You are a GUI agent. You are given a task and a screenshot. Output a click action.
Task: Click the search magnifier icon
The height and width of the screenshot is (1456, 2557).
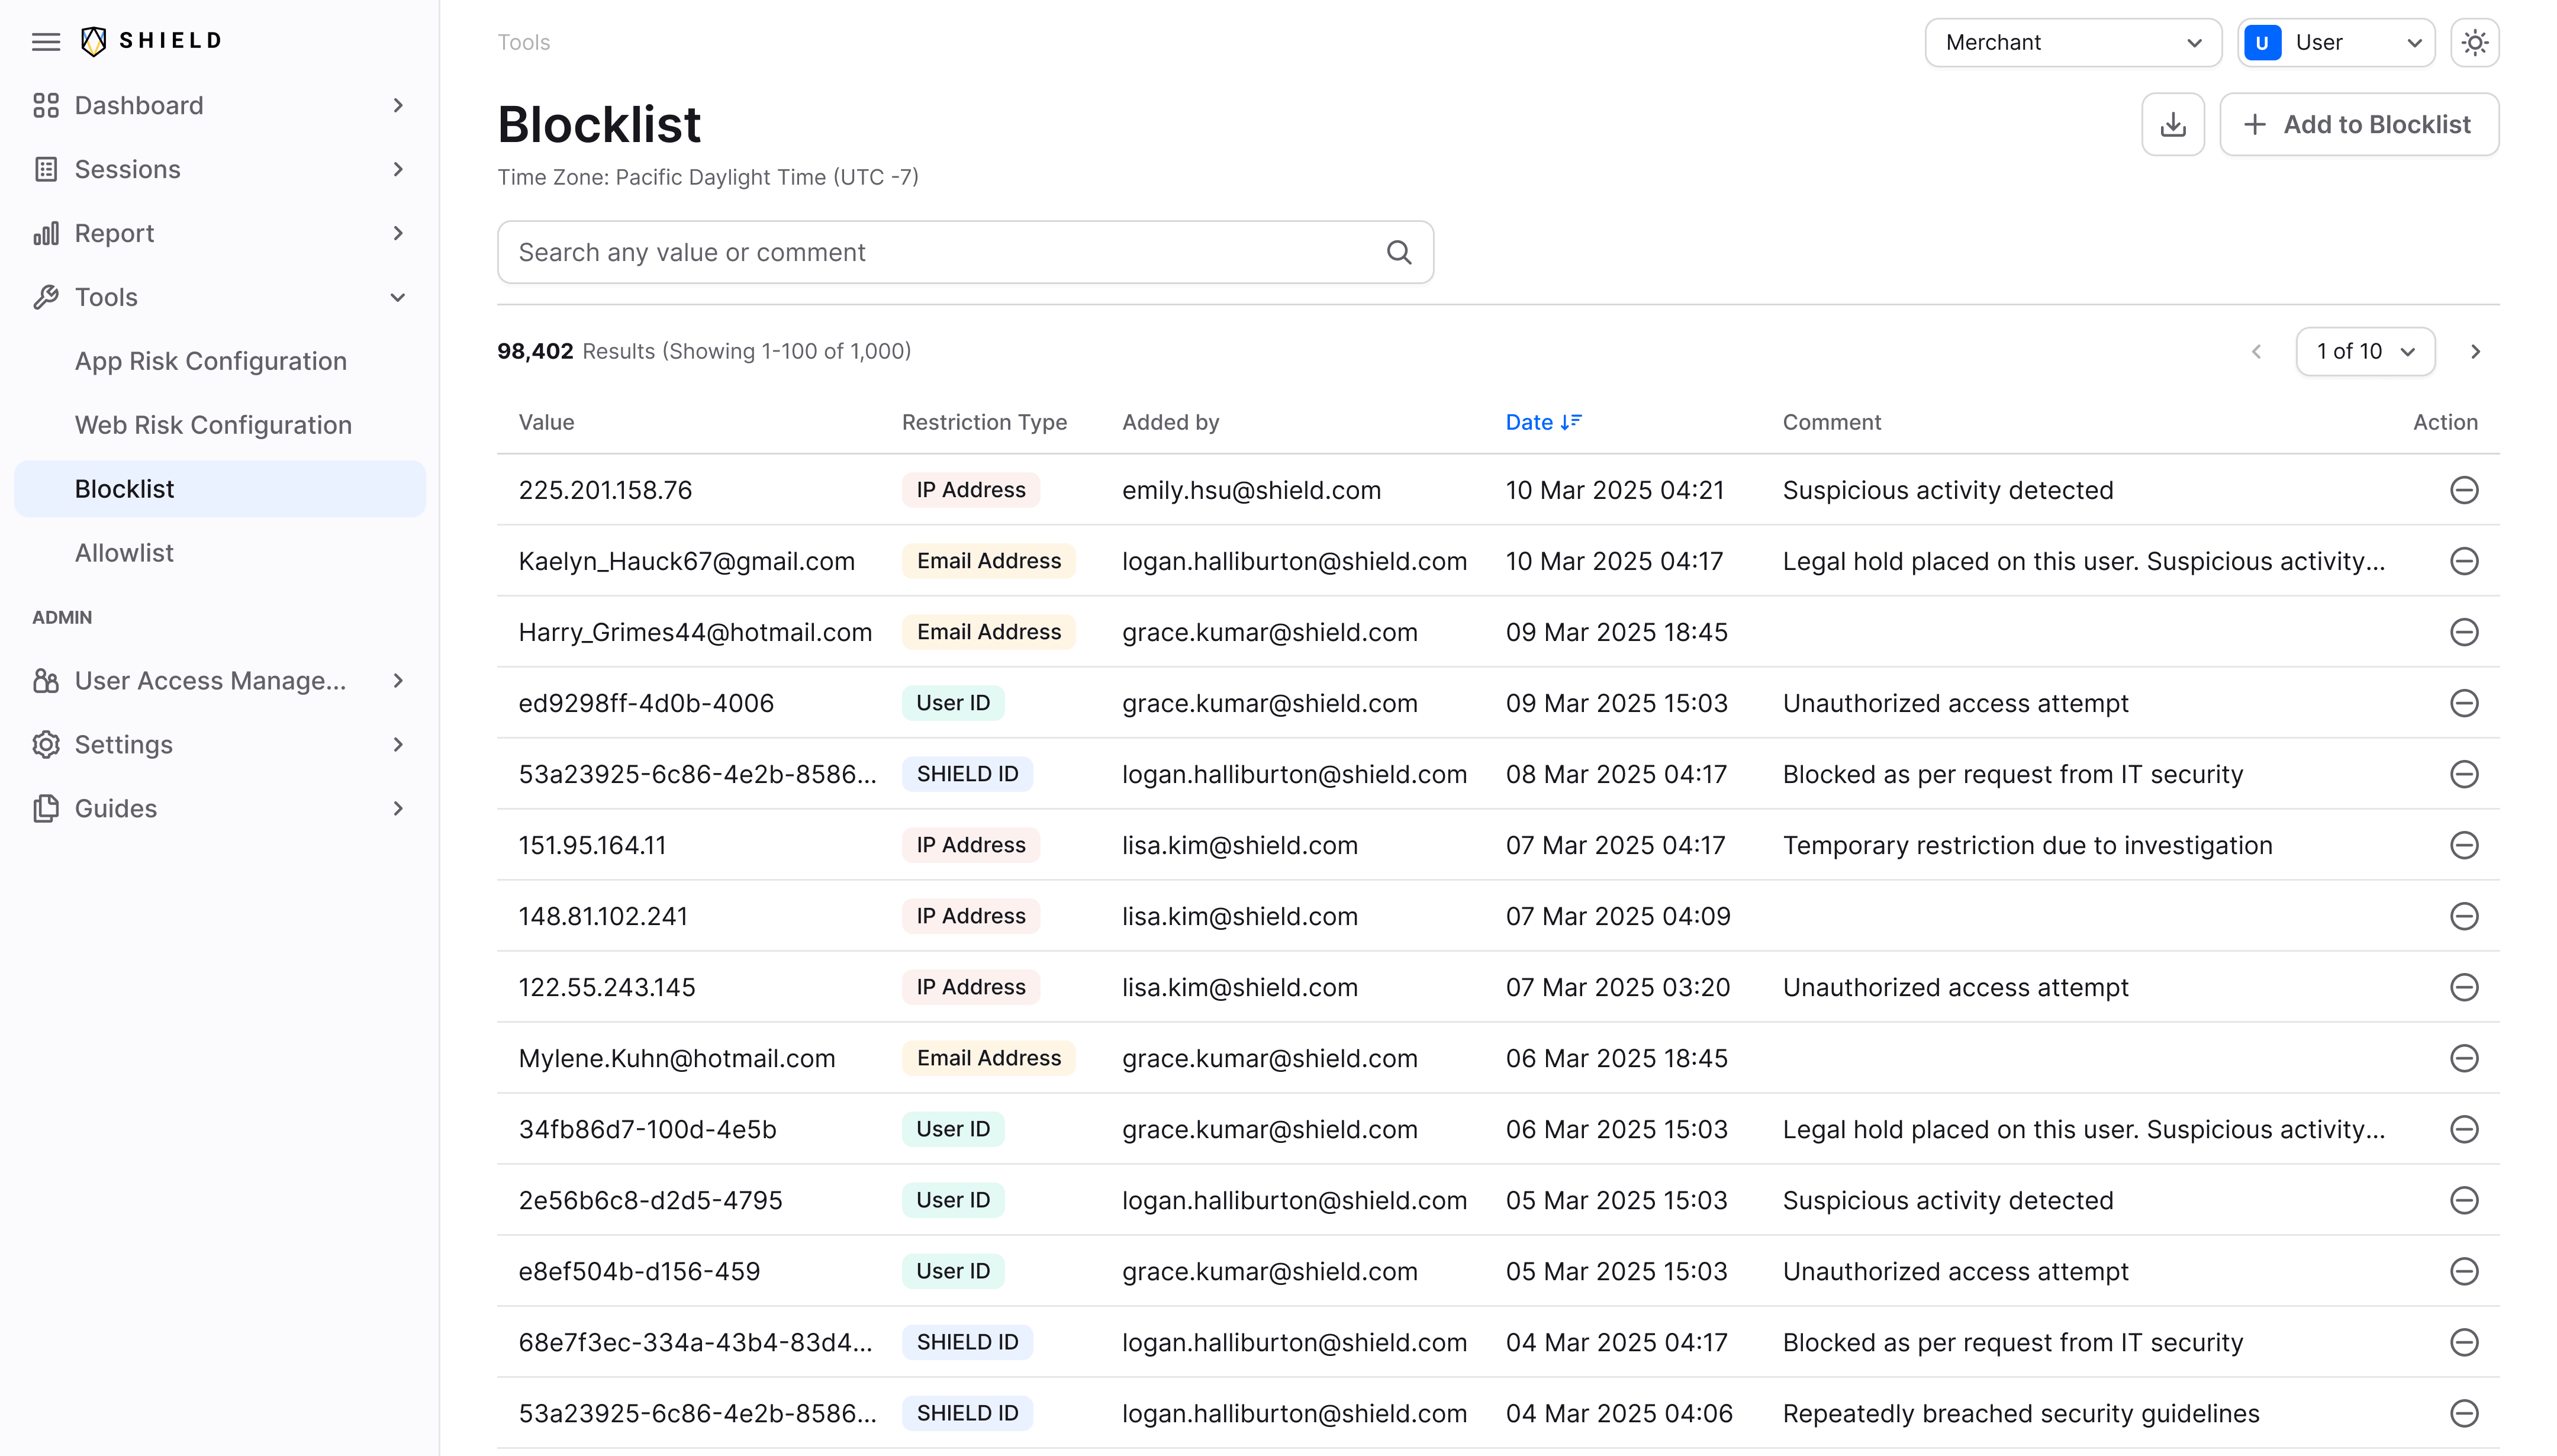(x=1399, y=252)
